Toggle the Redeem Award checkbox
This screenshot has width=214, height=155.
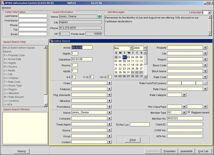pos(189,113)
